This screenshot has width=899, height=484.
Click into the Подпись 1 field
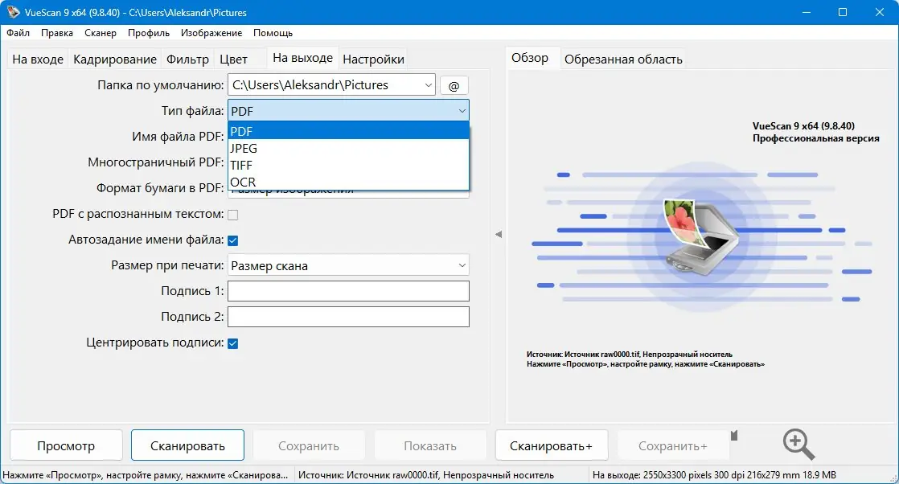(349, 291)
